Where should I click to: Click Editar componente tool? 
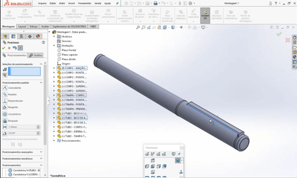[x=9, y=15]
